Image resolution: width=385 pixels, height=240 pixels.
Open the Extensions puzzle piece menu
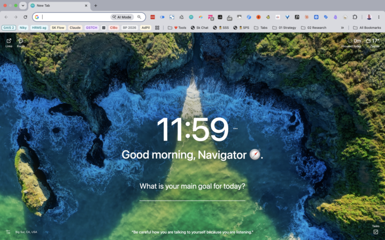coord(355,17)
